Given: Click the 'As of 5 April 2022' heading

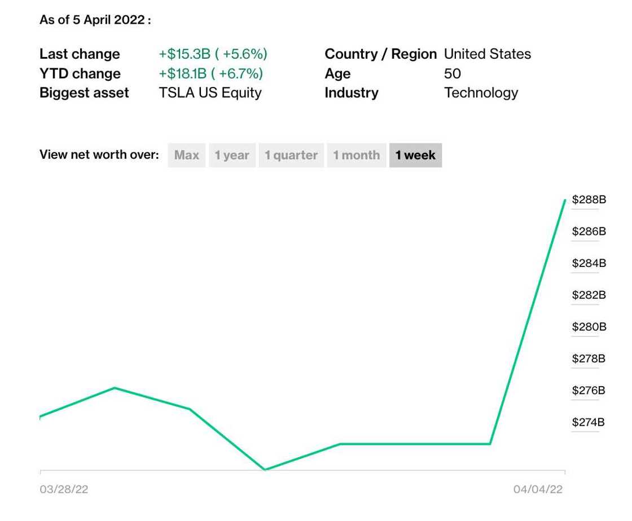Looking at the screenshot, I should (x=95, y=20).
